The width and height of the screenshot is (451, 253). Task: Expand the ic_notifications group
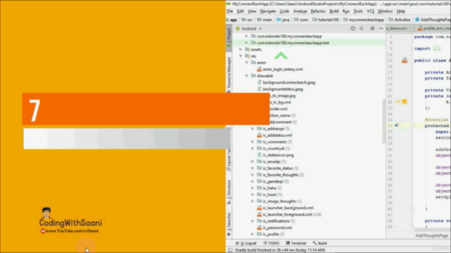(252, 221)
